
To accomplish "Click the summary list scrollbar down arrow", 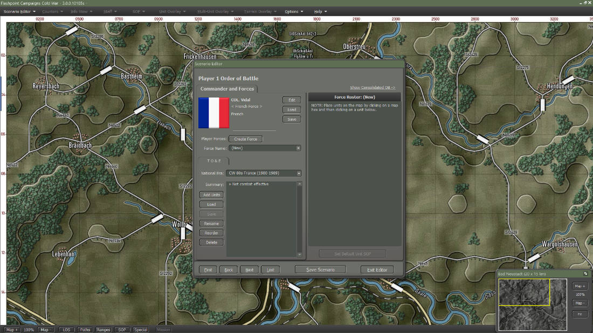I will (300, 254).
